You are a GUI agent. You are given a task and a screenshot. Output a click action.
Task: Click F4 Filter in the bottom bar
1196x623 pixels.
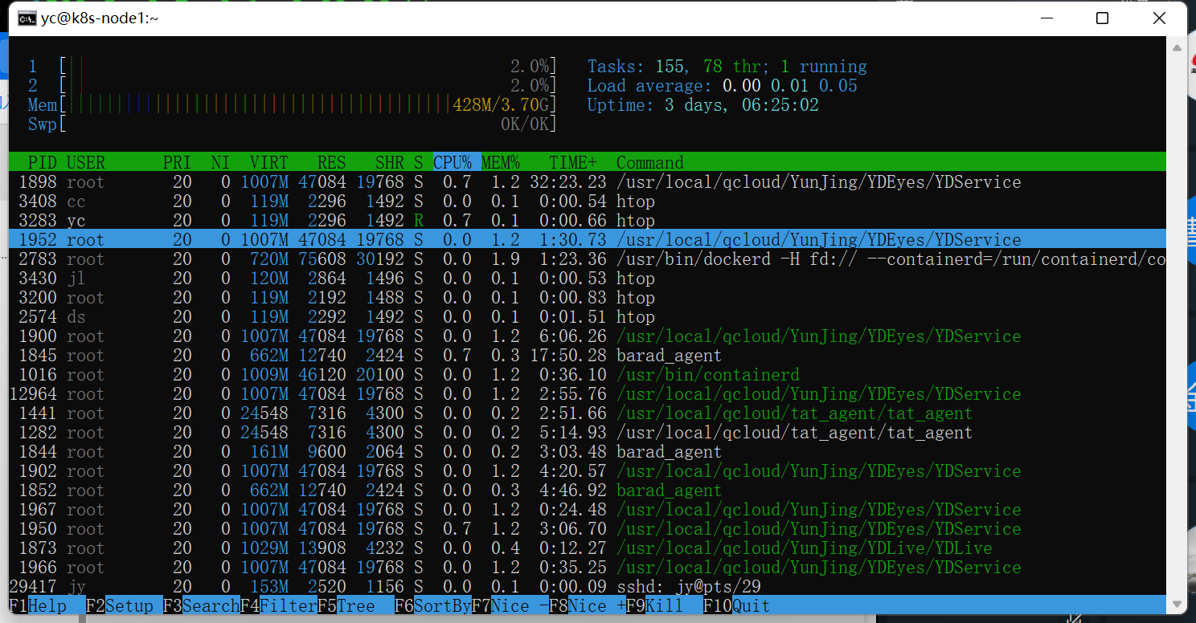coord(279,605)
